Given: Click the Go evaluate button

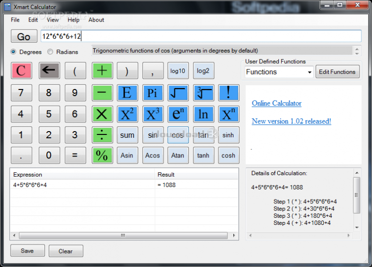Looking at the screenshot, I should pyautogui.click(x=24, y=36).
